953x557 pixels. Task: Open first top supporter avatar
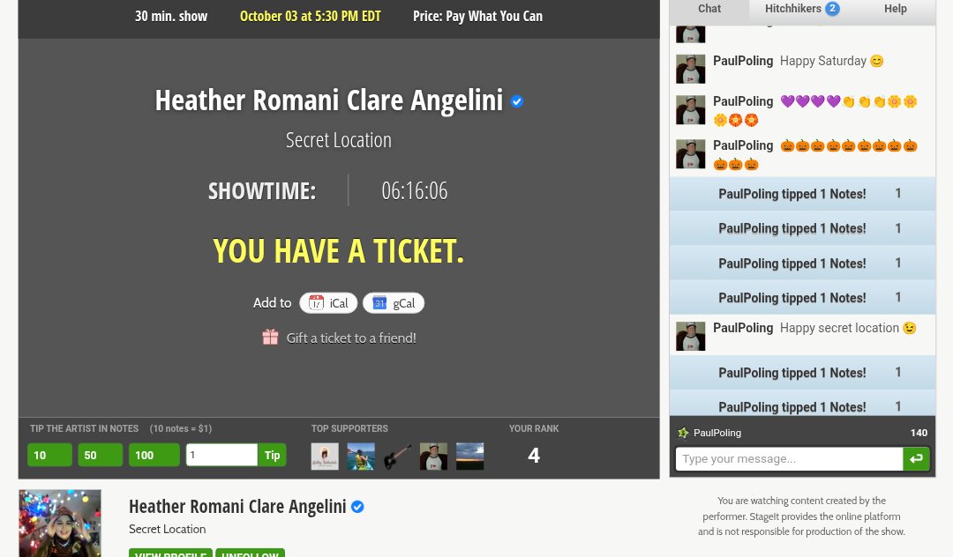(325, 457)
